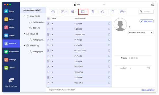Click the export to device toolbar icon
This screenshot has height=95, width=159.
[x=72, y=12]
